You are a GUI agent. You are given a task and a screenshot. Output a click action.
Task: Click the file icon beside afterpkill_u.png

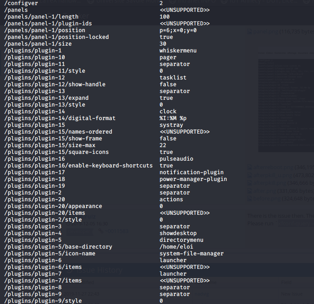(249, 175)
